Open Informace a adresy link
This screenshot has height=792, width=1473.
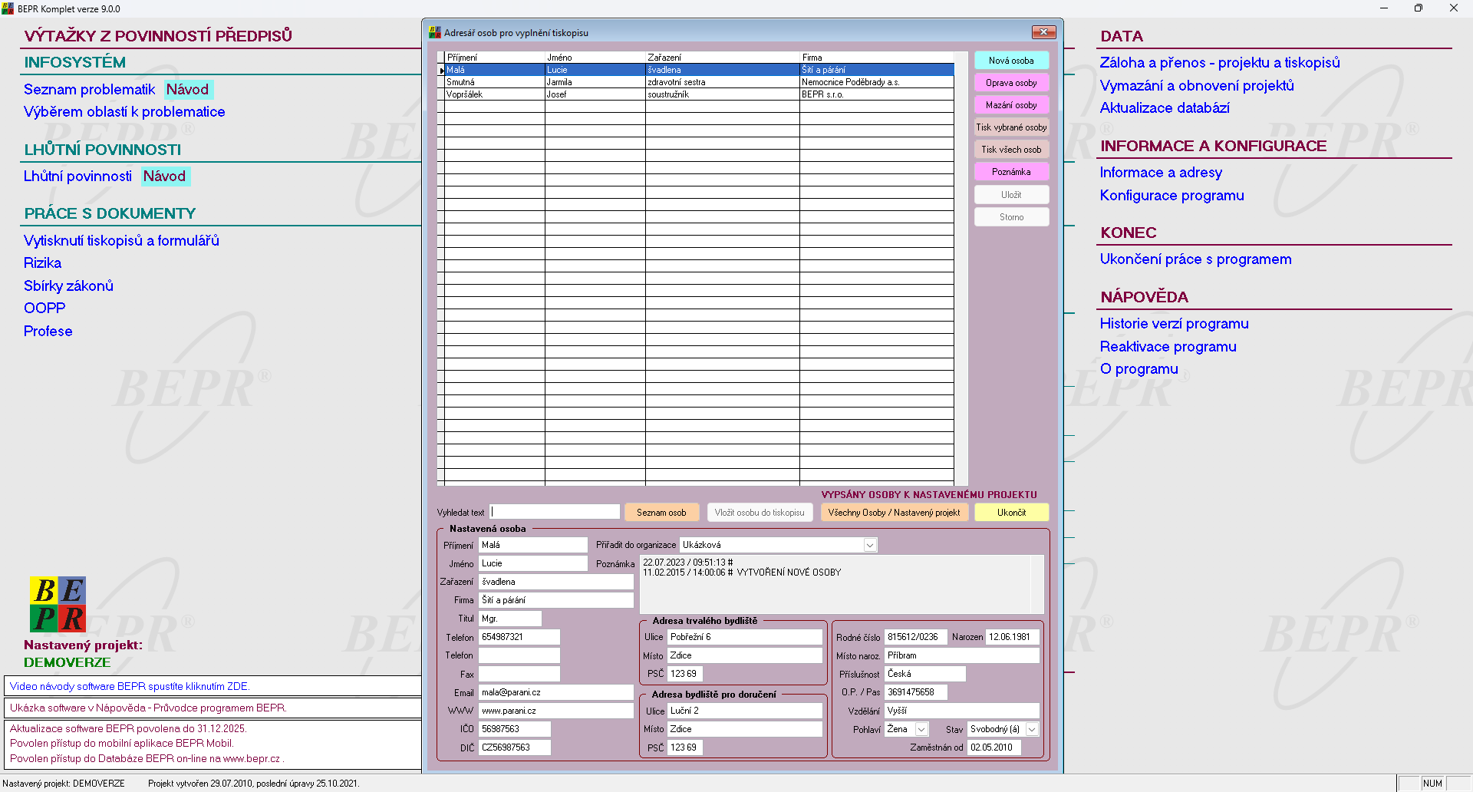coord(1161,173)
